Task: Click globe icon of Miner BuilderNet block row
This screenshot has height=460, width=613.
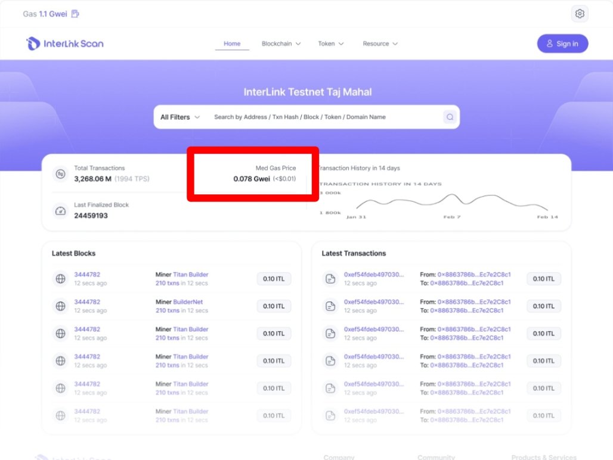Action: point(60,306)
